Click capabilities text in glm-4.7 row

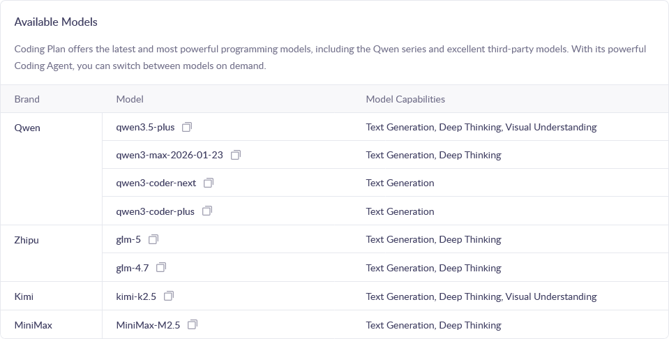[x=433, y=268]
